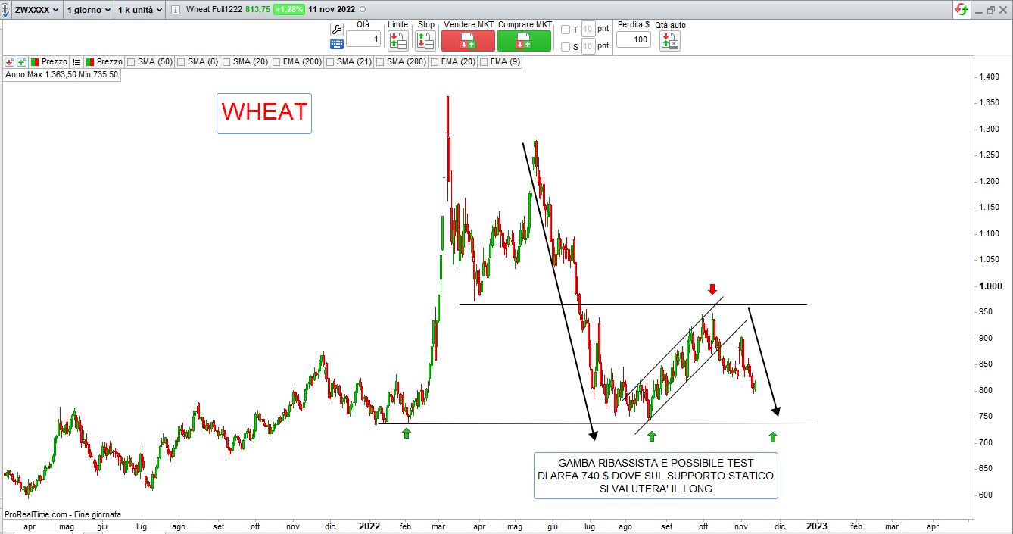This screenshot has height=534, width=1013.
Task: Click the 1.250 price axis label
Action: pyautogui.click(x=990, y=155)
